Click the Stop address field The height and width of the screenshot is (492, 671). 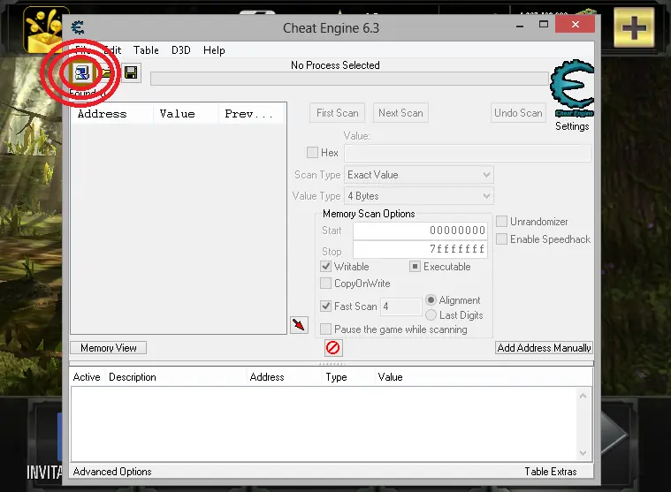click(x=420, y=249)
